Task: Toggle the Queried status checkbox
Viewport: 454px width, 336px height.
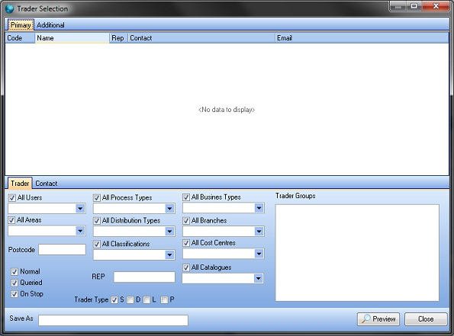Action: tap(14, 283)
